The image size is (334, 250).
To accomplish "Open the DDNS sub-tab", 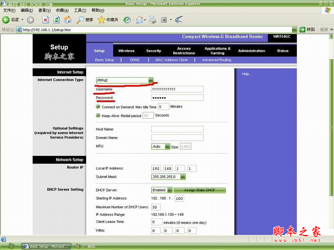I will point(135,60).
